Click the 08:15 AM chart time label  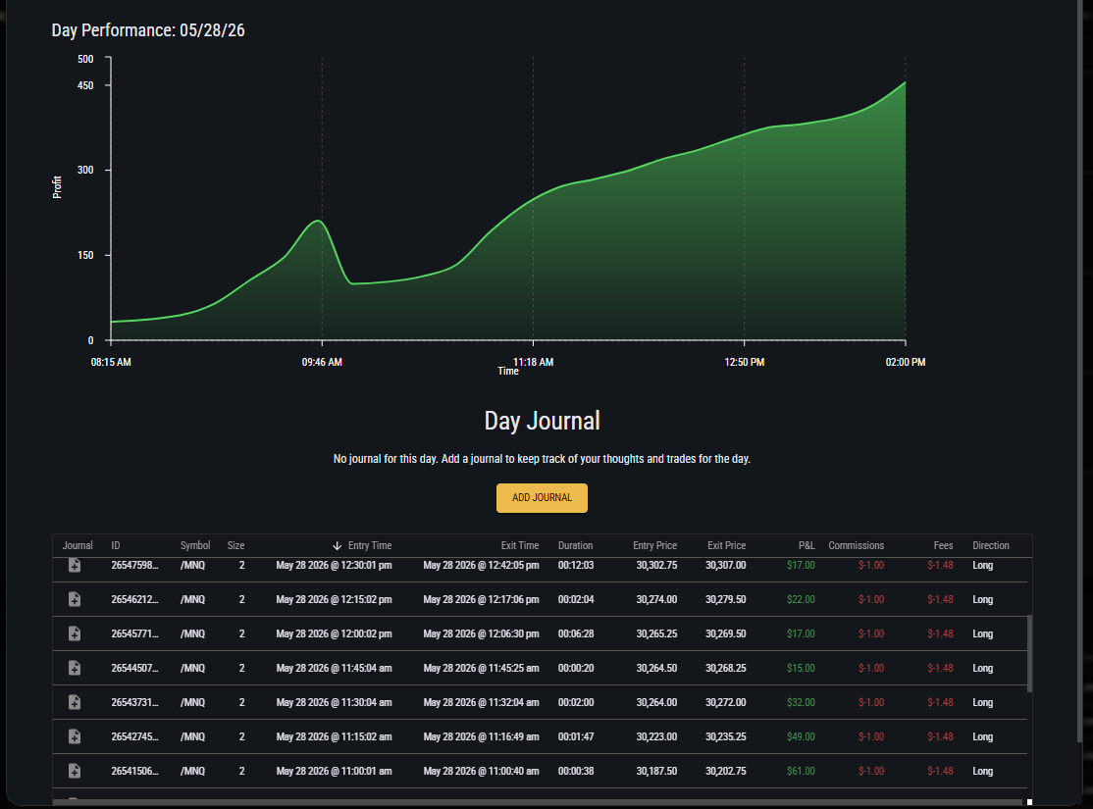[111, 363]
